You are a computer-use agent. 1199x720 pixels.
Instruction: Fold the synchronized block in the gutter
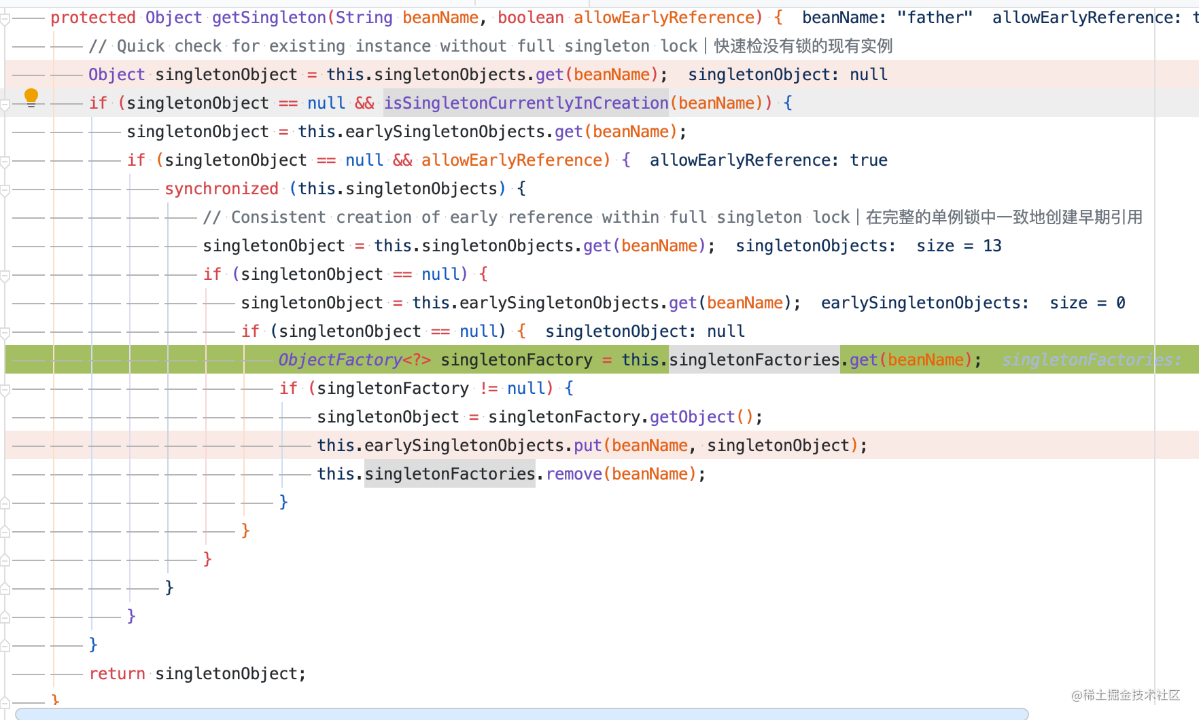pos(4,190)
